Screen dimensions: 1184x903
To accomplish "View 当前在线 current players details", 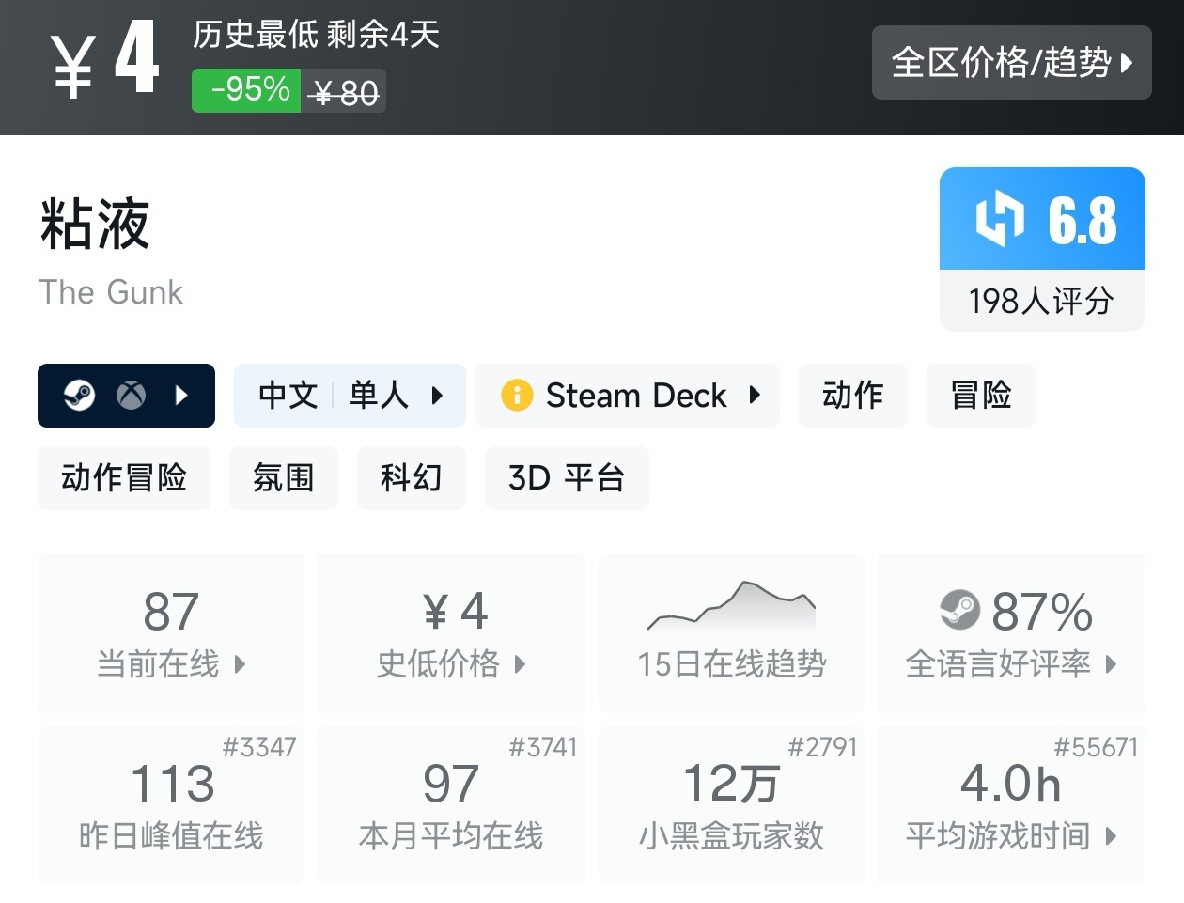I will 171,634.
